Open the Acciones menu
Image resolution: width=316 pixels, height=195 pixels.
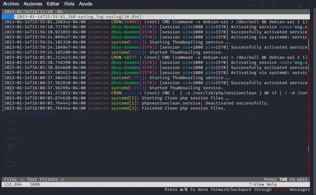[x=33, y=3]
